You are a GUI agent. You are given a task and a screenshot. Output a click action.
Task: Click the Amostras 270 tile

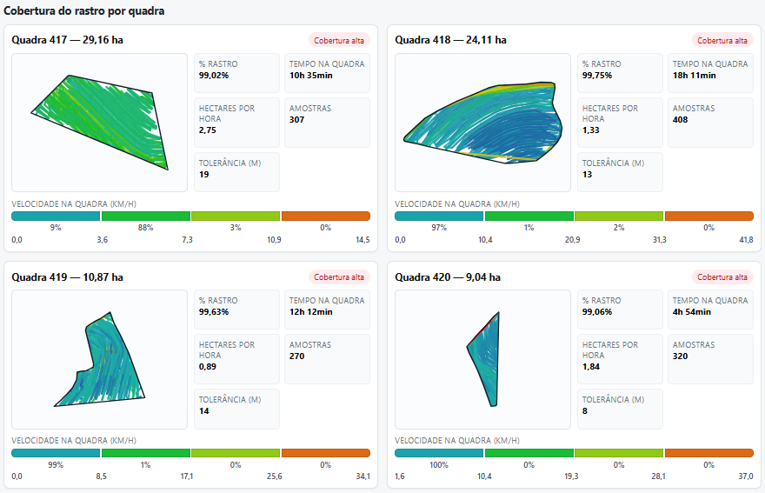click(x=327, y=359)
